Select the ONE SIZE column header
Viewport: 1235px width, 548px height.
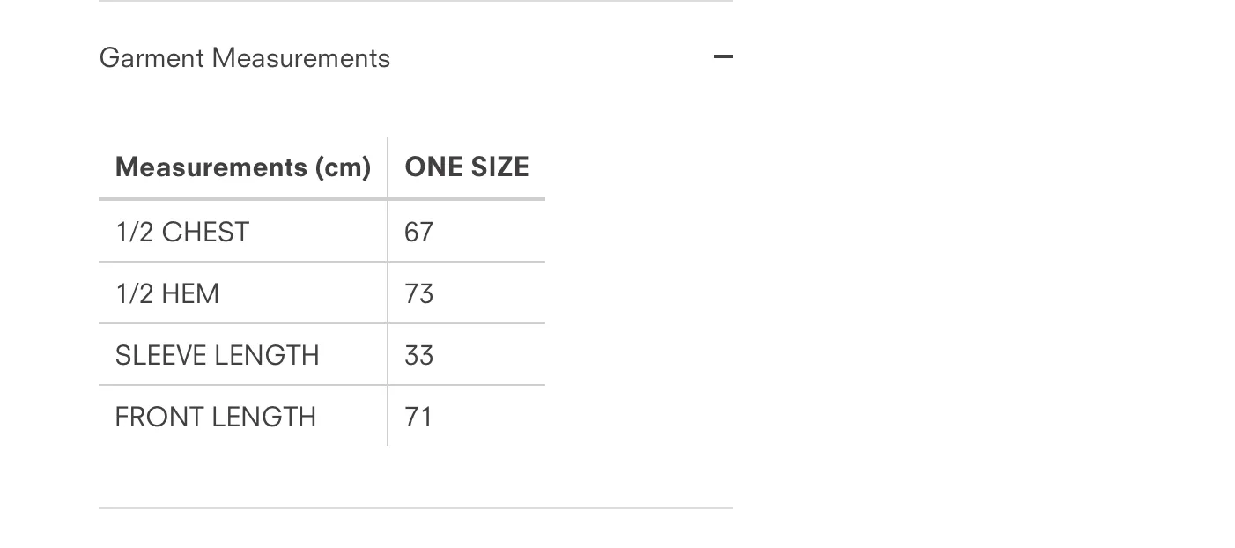(467, 167)
